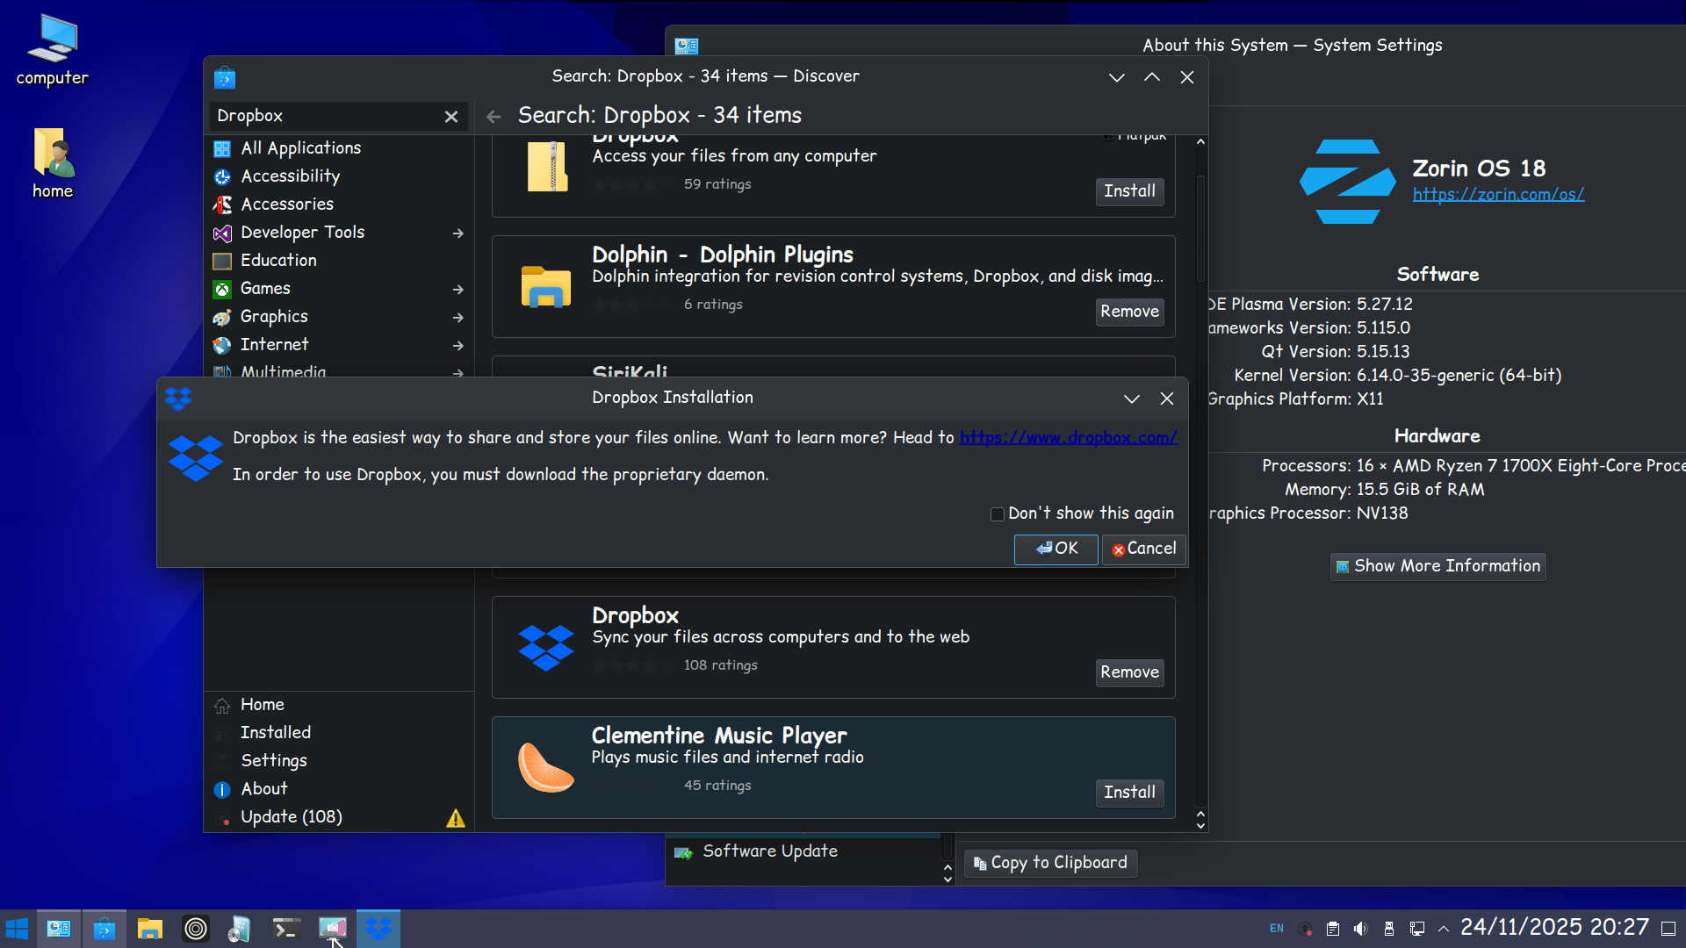Expand the Games category arrow

pyautogui.click(x=458, y=290)
